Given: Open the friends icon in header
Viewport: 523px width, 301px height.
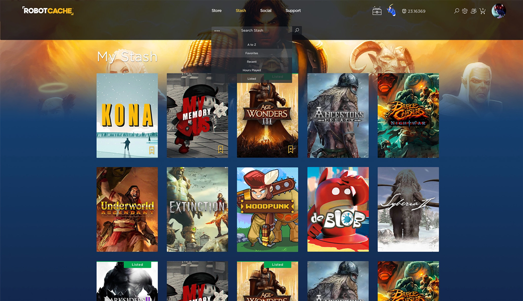Looking at the screenshot, I should [x=473, y=11].
